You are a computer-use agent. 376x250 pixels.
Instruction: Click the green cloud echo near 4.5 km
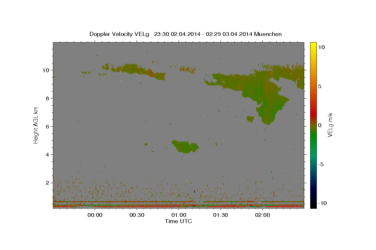tap(185, 146)
